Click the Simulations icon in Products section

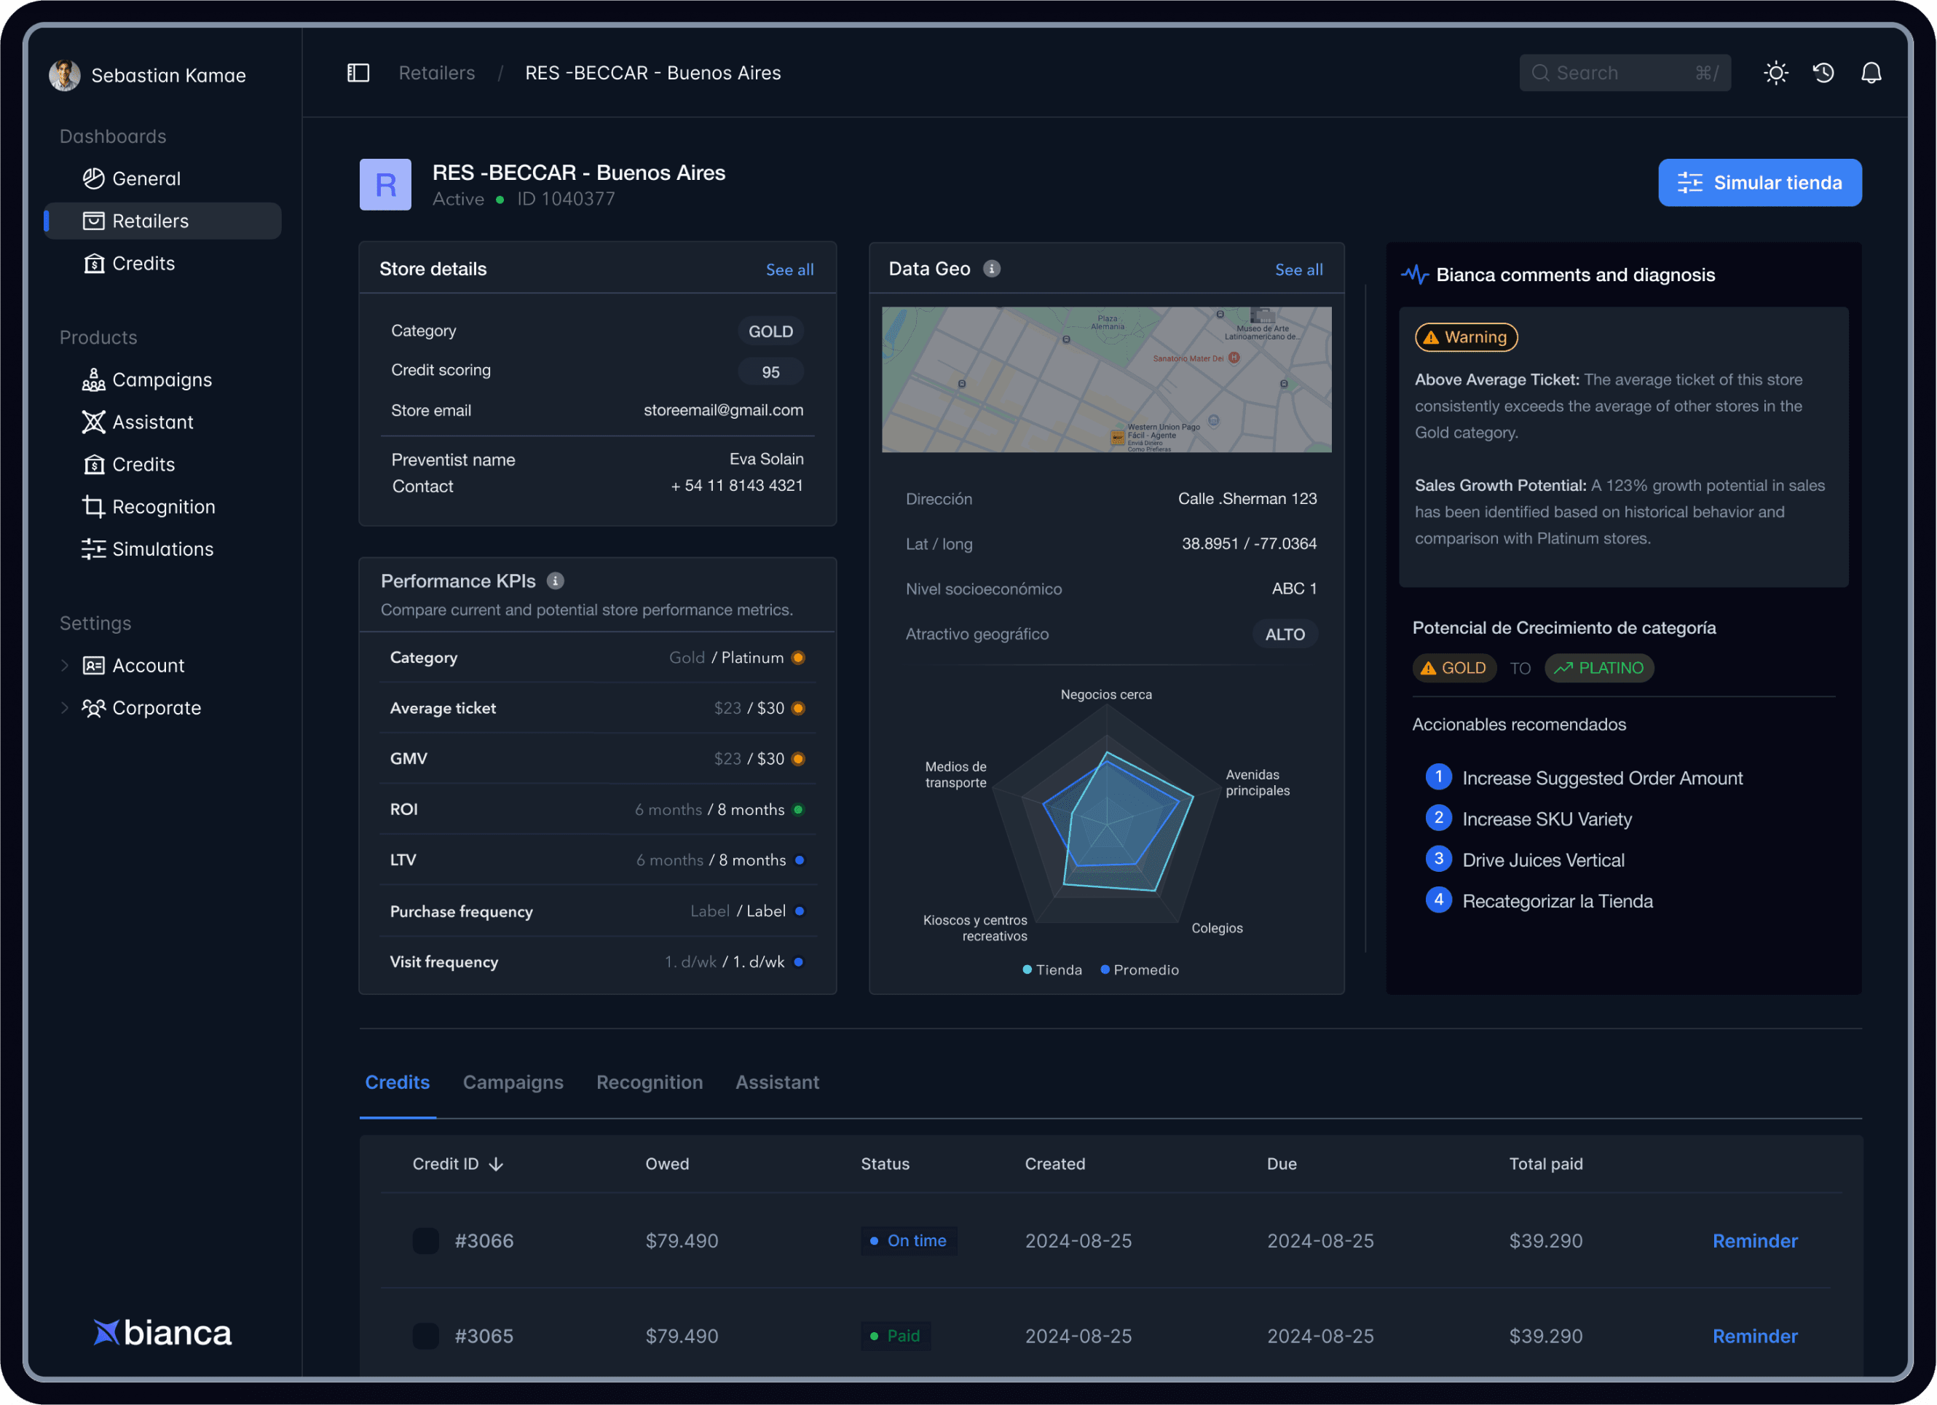coord(94,549)
